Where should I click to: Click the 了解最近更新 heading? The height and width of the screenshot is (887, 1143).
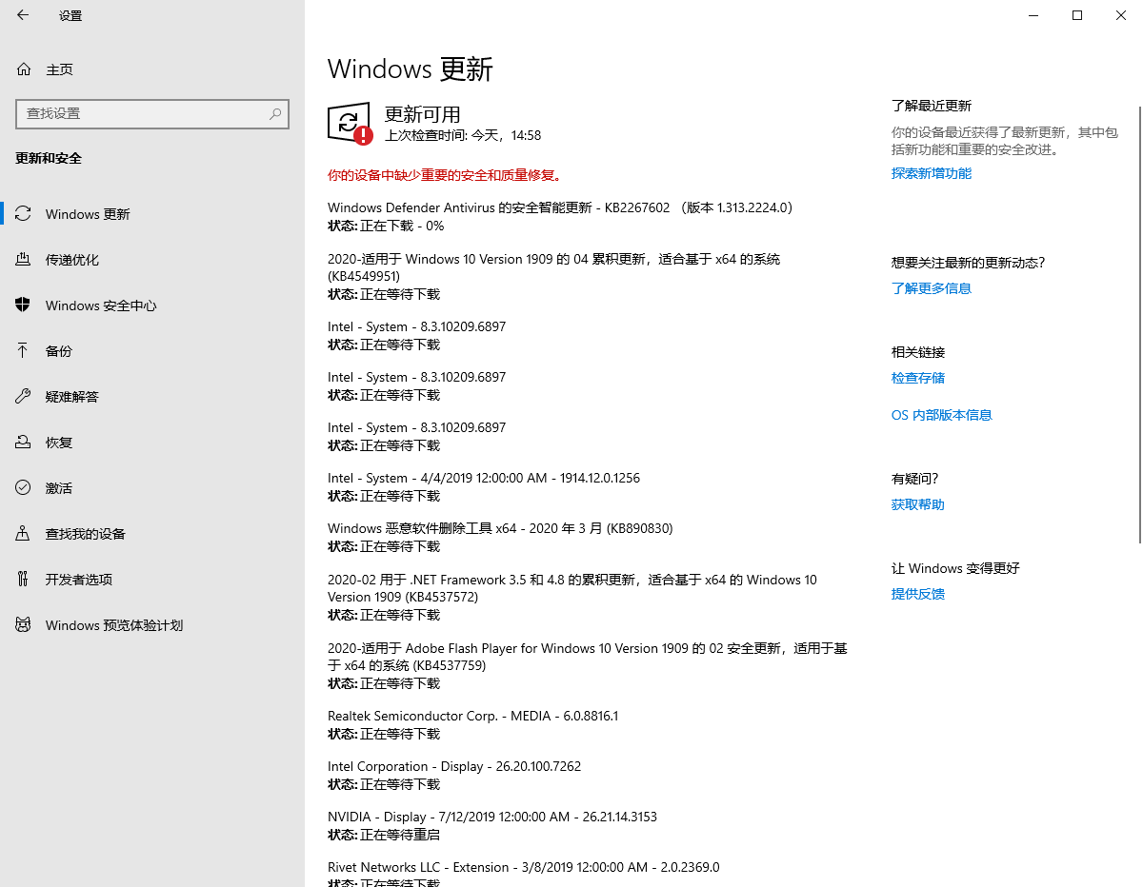(x=931, y=106)
